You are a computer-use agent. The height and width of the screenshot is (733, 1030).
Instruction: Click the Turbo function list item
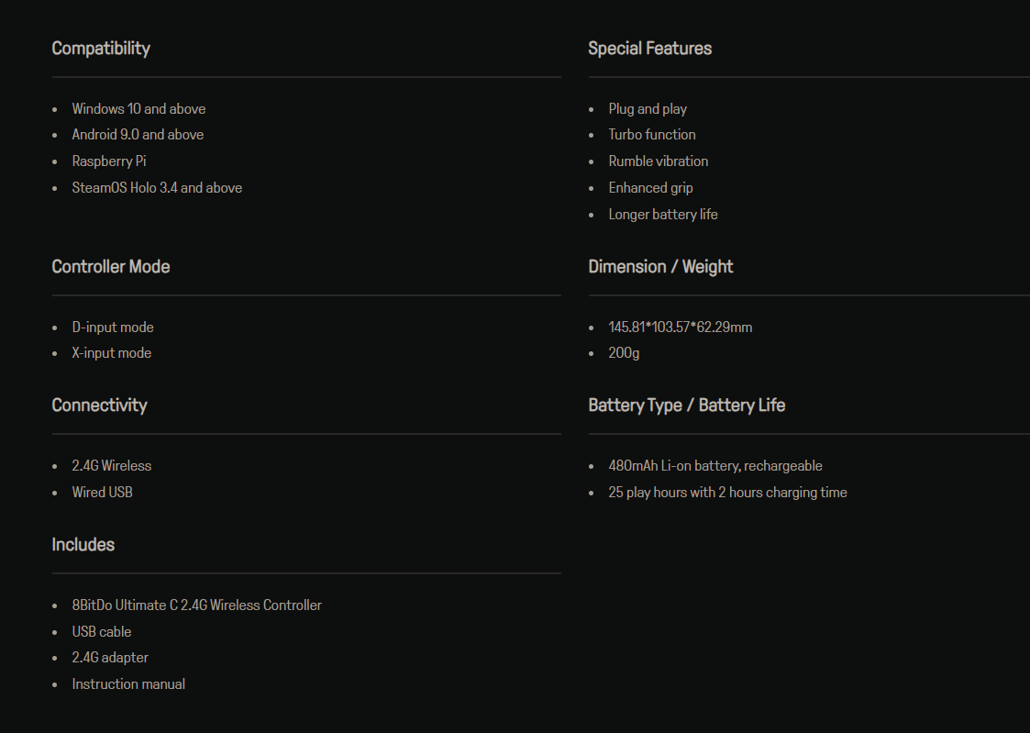pos(652,135)
